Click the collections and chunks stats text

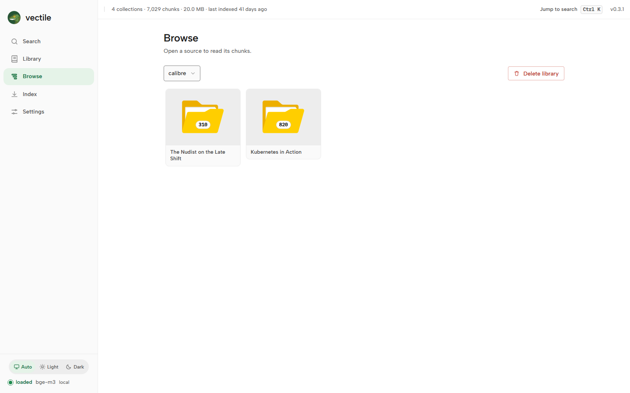click(x=189, y=9)
